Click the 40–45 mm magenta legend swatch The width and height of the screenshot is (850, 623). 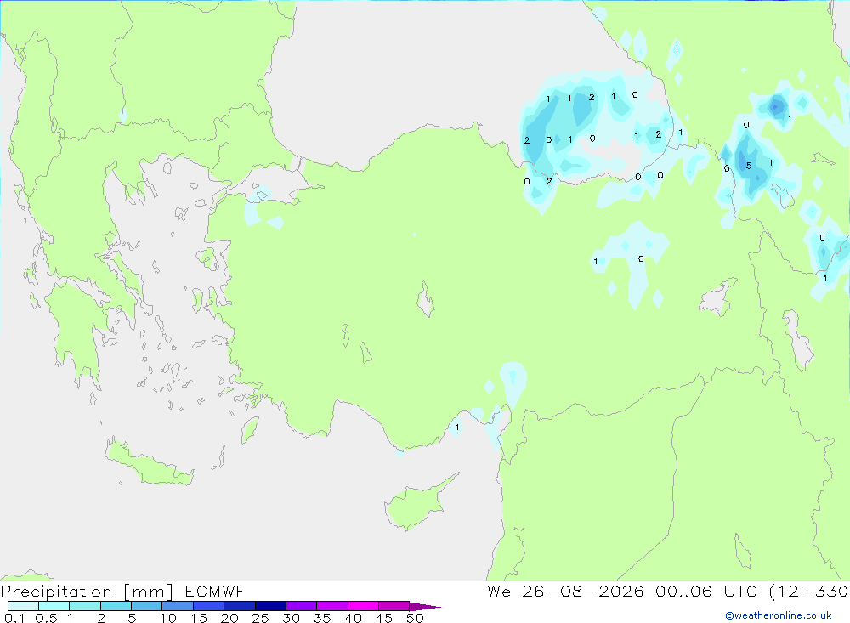point(363,606)
